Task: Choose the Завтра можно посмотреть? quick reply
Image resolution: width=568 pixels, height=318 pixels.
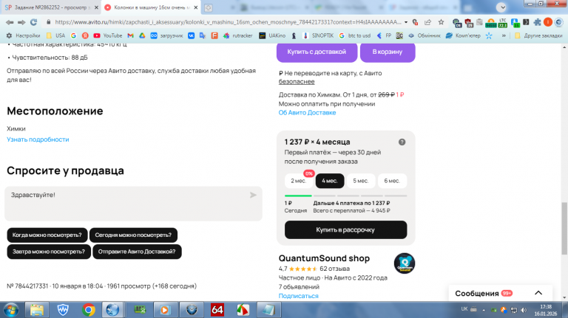Action: [49, 252]
